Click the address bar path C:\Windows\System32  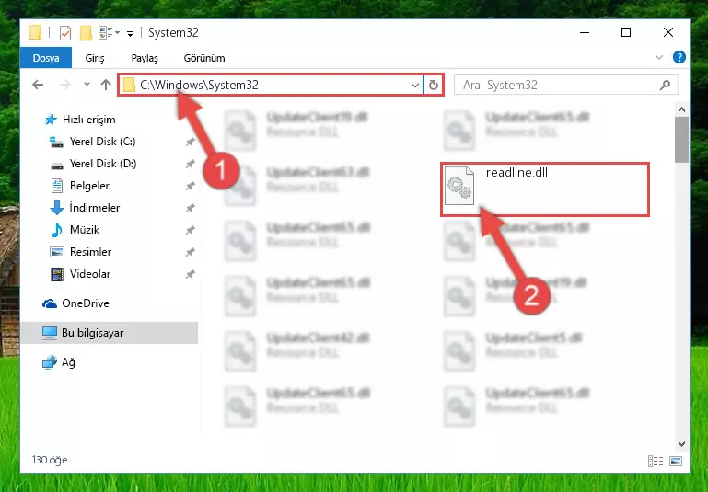tap(199, 85)
